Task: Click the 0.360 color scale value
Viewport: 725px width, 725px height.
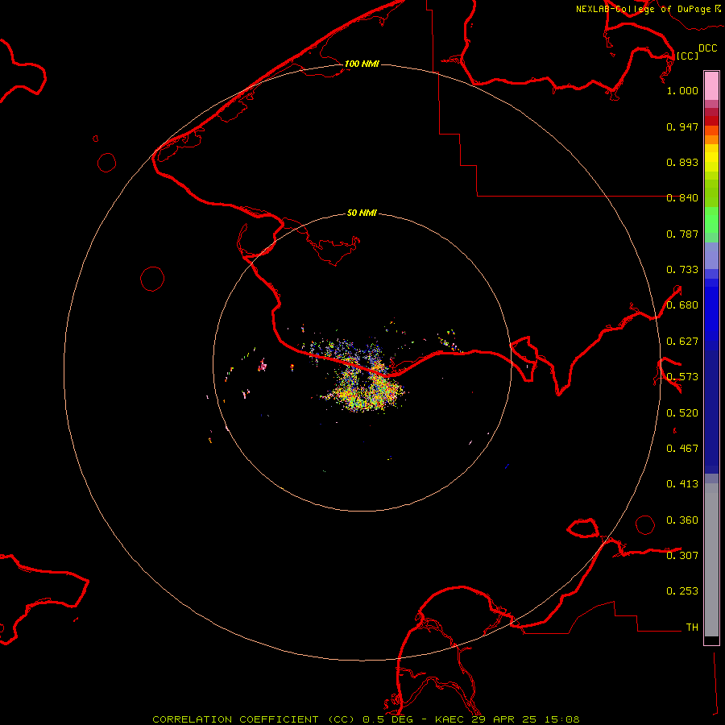Action: pos(682,520)
